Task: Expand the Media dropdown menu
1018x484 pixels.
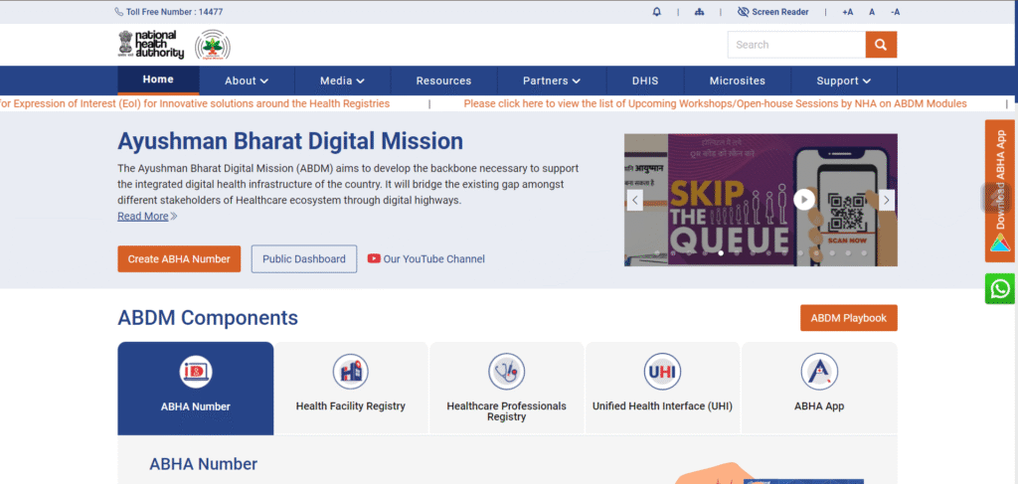Action: point(342,81)
